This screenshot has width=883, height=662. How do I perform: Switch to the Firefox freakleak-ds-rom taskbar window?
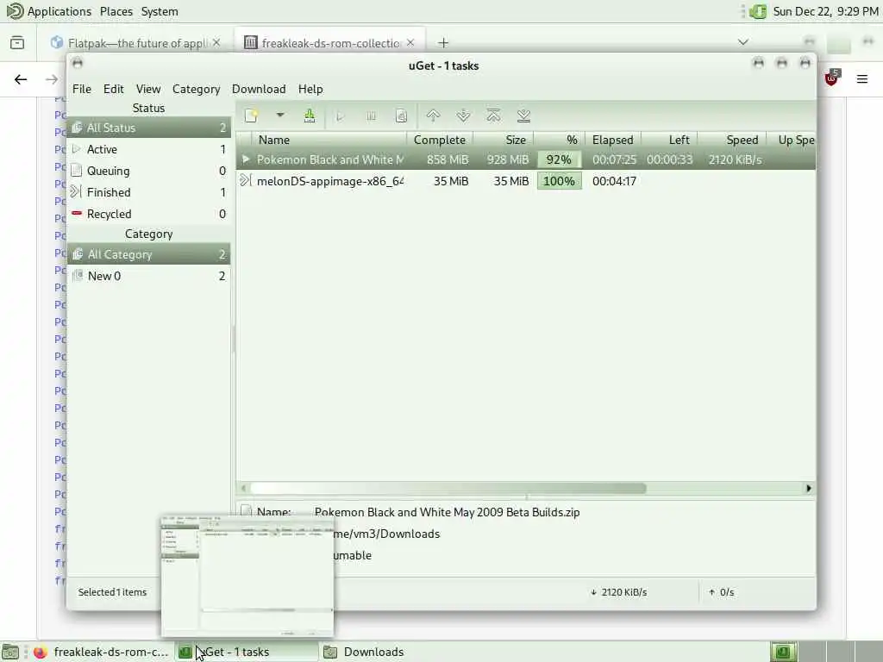(x=102, y=652)
